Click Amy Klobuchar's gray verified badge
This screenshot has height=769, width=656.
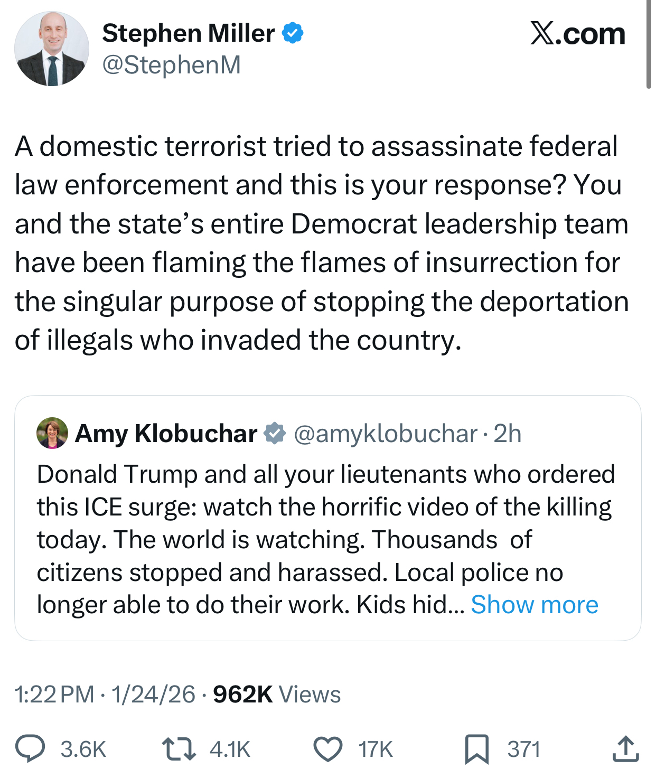point(275,434)
